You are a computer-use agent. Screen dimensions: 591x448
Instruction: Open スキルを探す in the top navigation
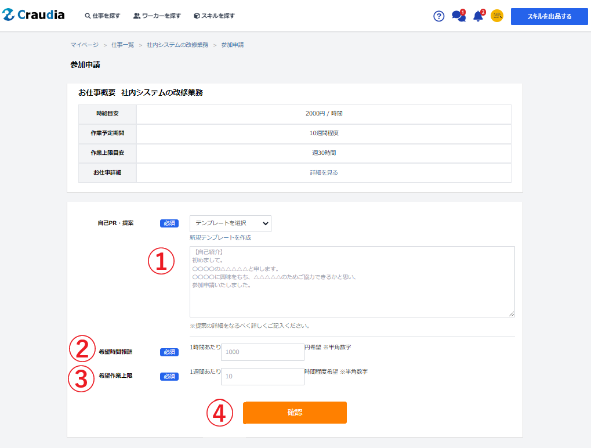click(x=214, y=16)
